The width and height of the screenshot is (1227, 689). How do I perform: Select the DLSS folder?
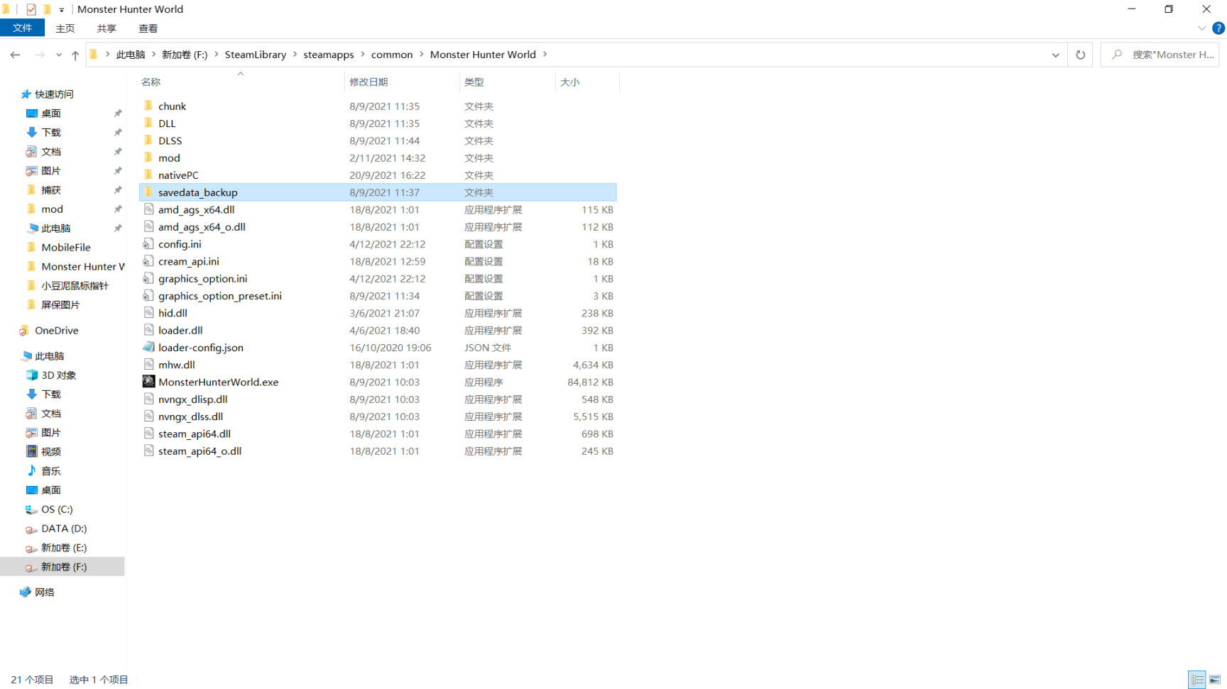click(x=170, y=140)
